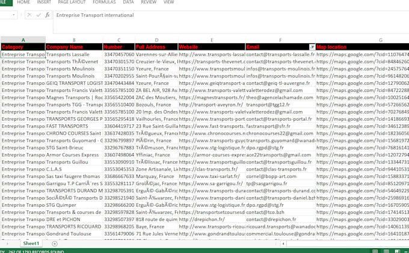The image size is (409, 253).
Task: Click the http://transport-aveyron.fr/ website cell
Action: click(x=212, y=105)
